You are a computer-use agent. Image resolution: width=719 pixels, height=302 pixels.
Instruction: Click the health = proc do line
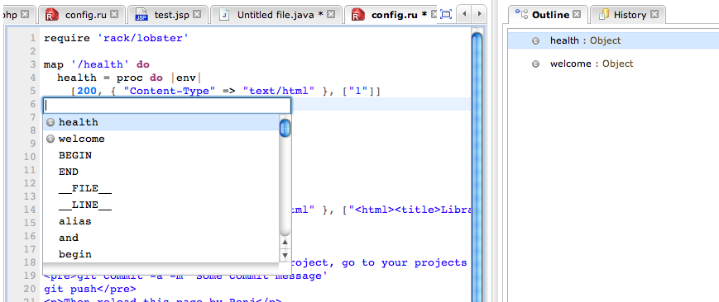pos(129,78)
